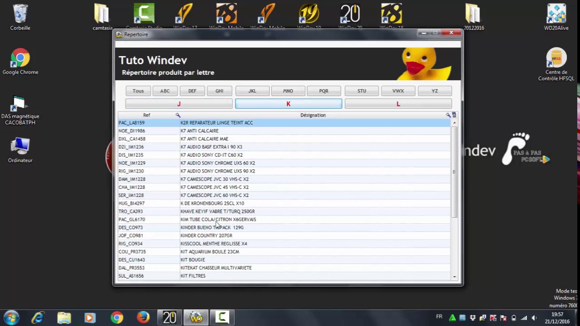Open the Windows Start menu
580x326 pixels.
(x=11, y=317)
